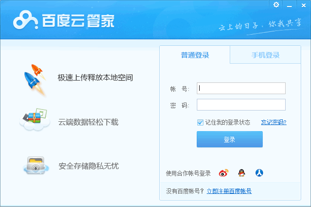Click the 使用合作帐号登录 label
The width and height of the screenshot is (311, 207).
(x=188, y=173)
